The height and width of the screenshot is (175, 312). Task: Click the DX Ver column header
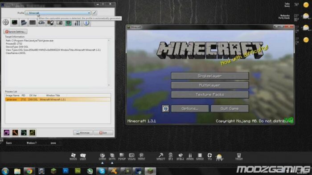tap(33, 95)
